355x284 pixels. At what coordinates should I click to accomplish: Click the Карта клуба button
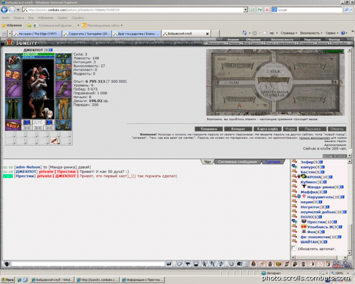click(x=267, y=129)
